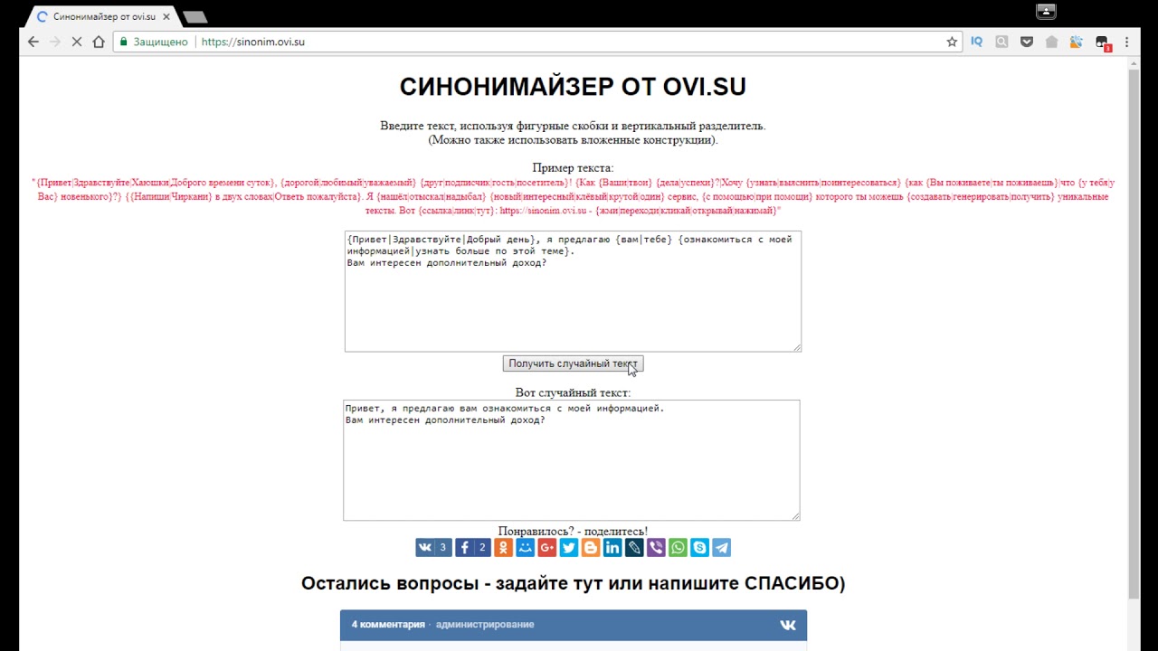The height and width of the screenshot is (651, 1158).
Task: Share the page via WhatsApp
Action: pyautogui.click(x=678, y=547)
